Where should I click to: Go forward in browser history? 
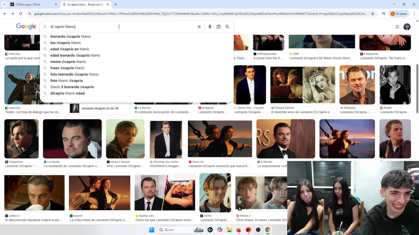pyautogui.click(x=12, y=14)
